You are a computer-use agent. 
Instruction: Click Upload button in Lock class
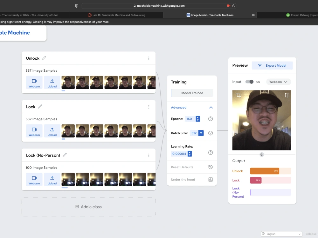click(52, 131)
